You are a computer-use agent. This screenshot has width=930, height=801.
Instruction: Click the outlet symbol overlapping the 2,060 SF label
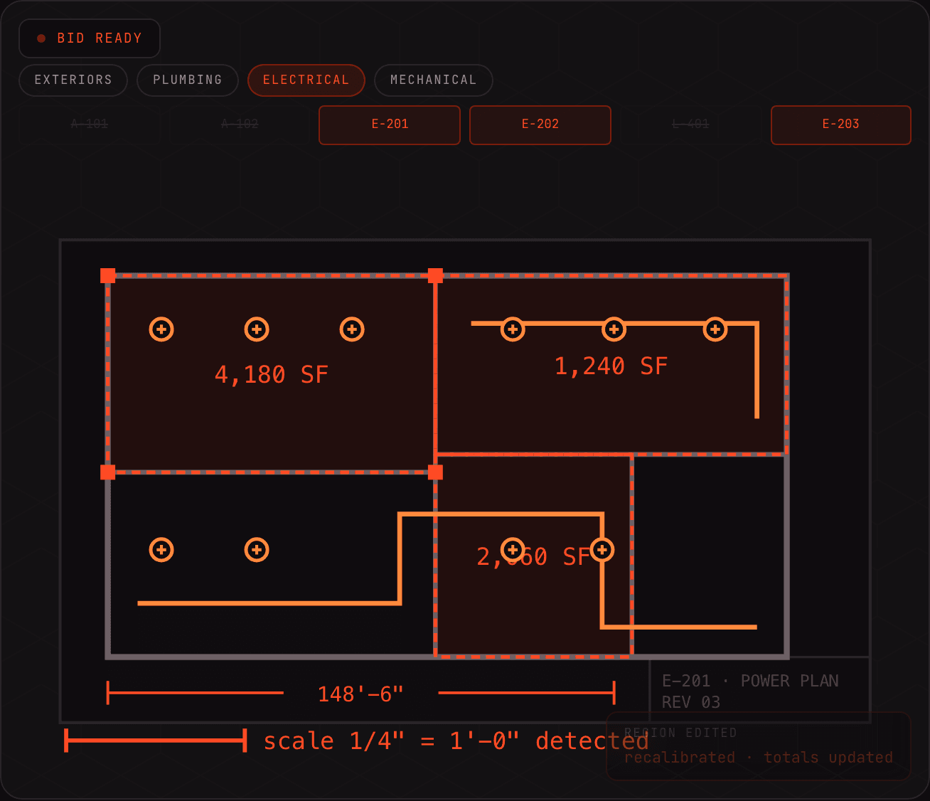(513, 550)
